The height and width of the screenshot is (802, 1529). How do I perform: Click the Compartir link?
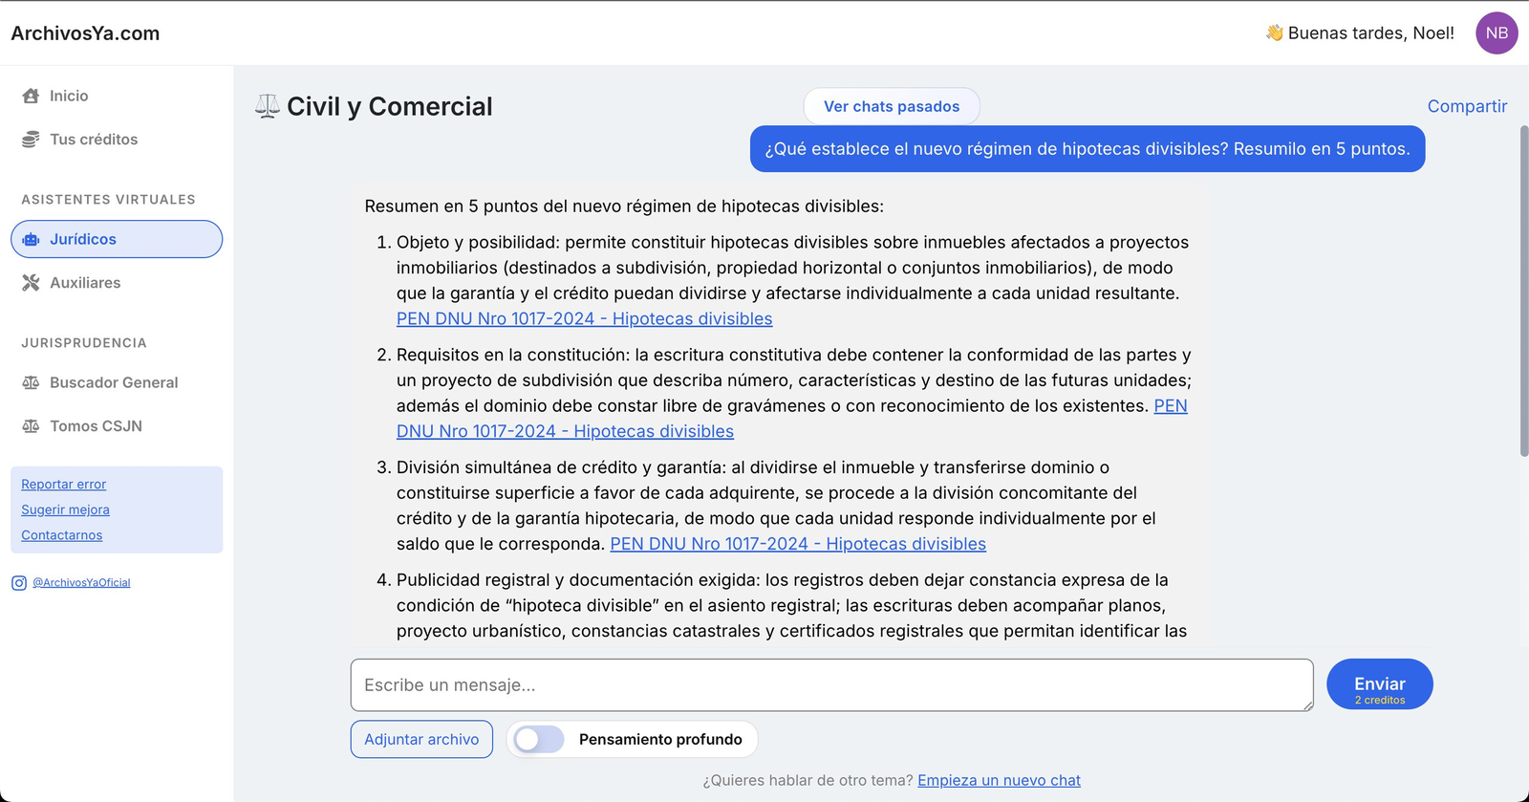[1467, 107]
